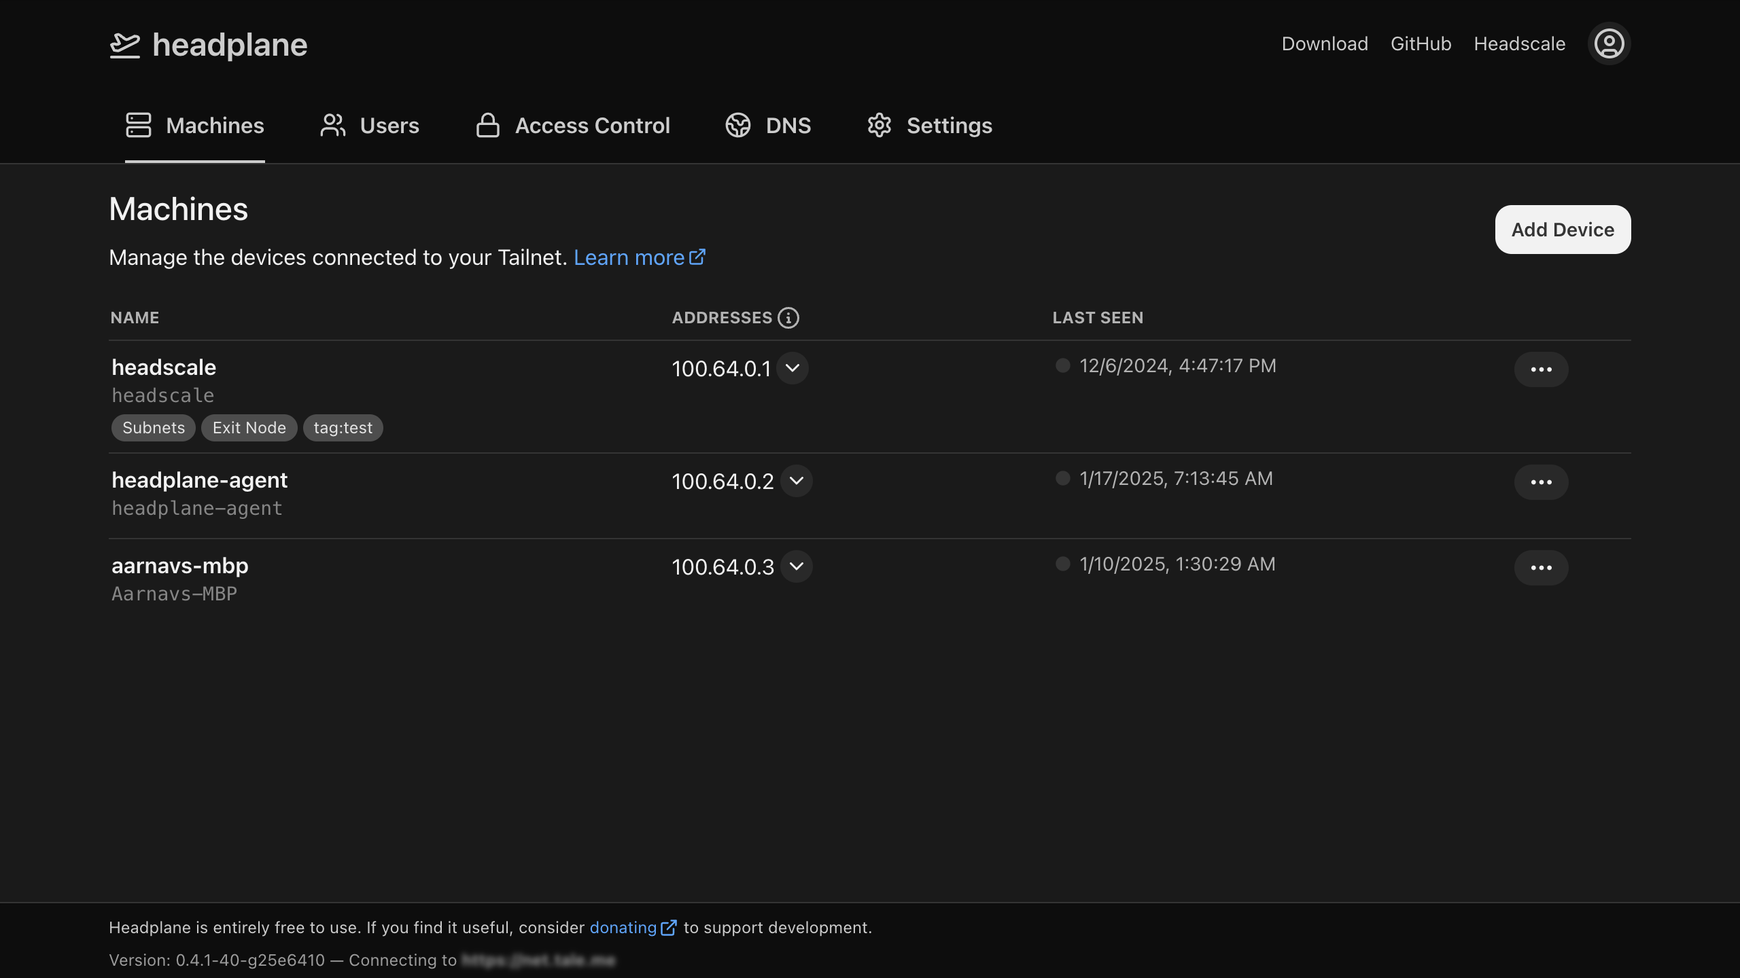This screenshot has width=1740, height=978.
Task: Open options menu for headscale machine
Action: pyautogui.click(x=1541, y=369)
